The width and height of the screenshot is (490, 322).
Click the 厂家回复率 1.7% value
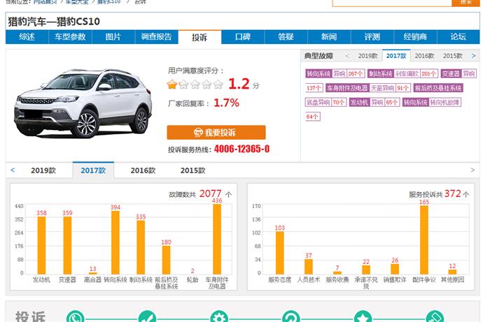(226, 103)
